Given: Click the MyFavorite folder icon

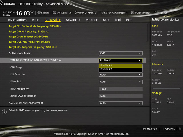Looking at the screenshot, I should tap(54, 13).
